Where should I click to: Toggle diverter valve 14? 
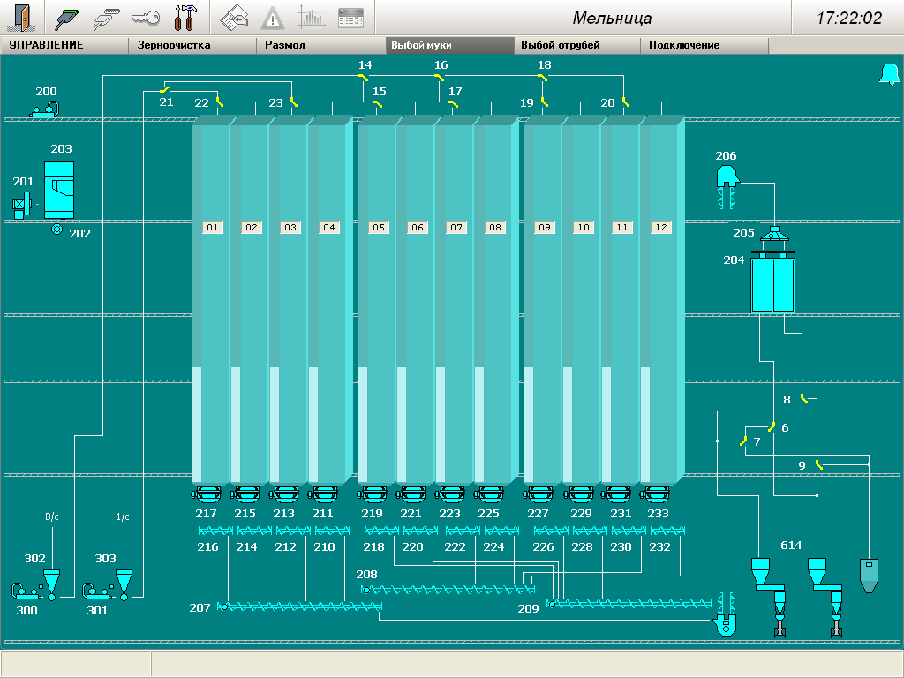[x=363, y=78]
